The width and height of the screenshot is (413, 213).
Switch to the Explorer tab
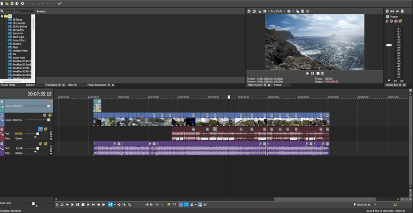[30, 85]
